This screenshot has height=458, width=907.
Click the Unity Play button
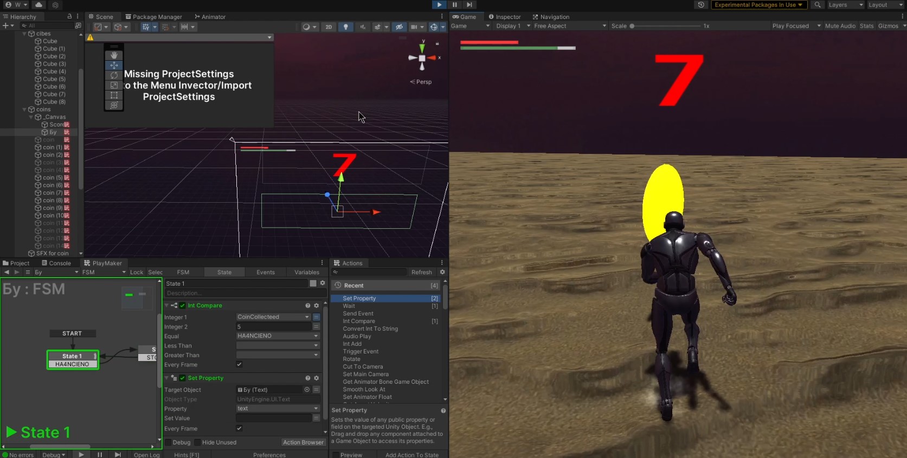[x=439, y=4]
